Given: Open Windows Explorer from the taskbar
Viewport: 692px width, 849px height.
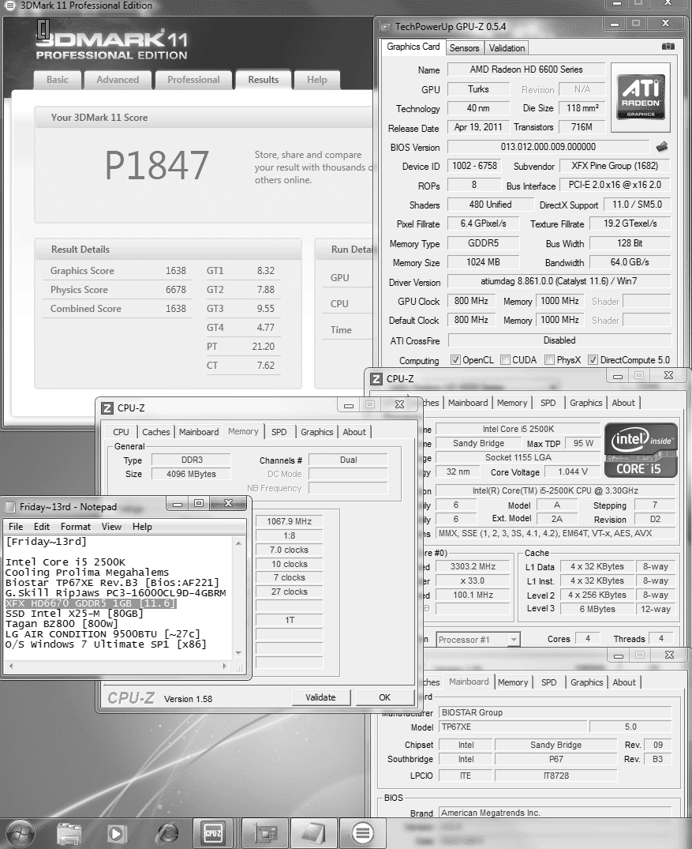Looking at the screenshot, I should [69, 834].
